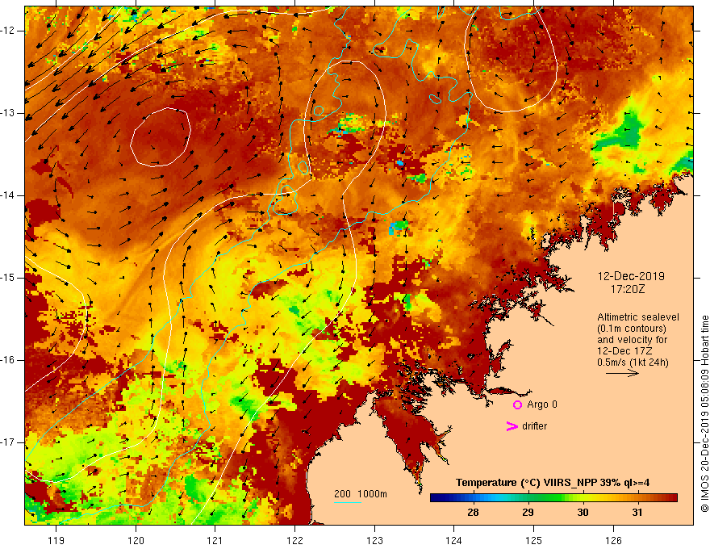The image size is (710, 549).
Task: Select the date label 12-Dec-2019
Action: click(631, 276)
